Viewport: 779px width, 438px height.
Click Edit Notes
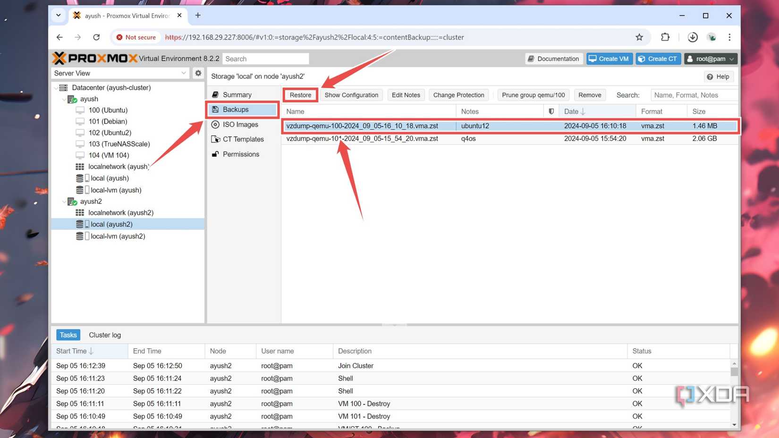(406, 95)
